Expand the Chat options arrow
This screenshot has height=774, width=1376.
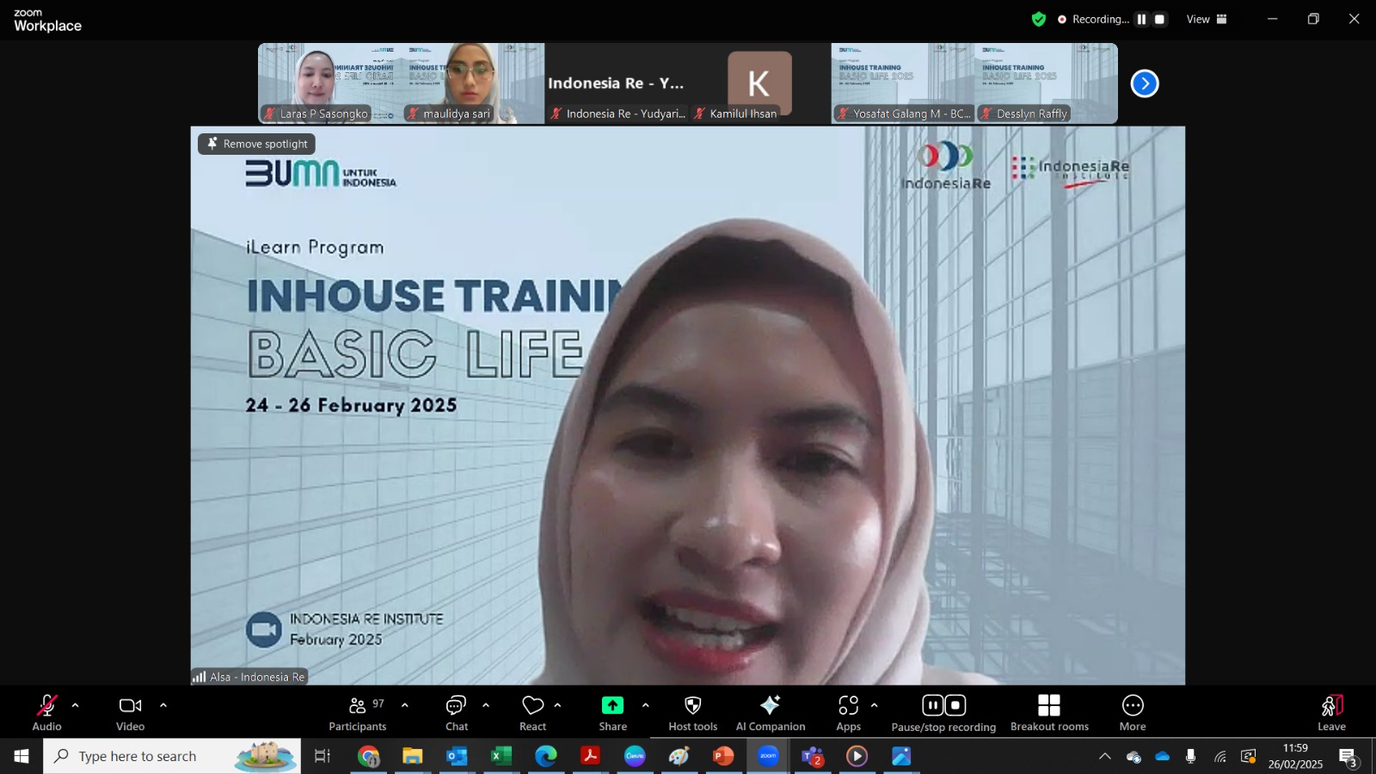point(486,705)
